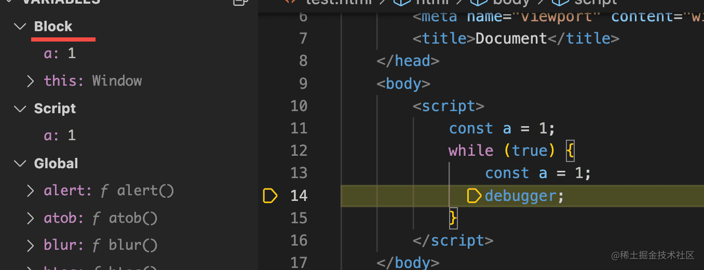Expand the atob function entry
The image size is (704, 270).
click(31, 218)
